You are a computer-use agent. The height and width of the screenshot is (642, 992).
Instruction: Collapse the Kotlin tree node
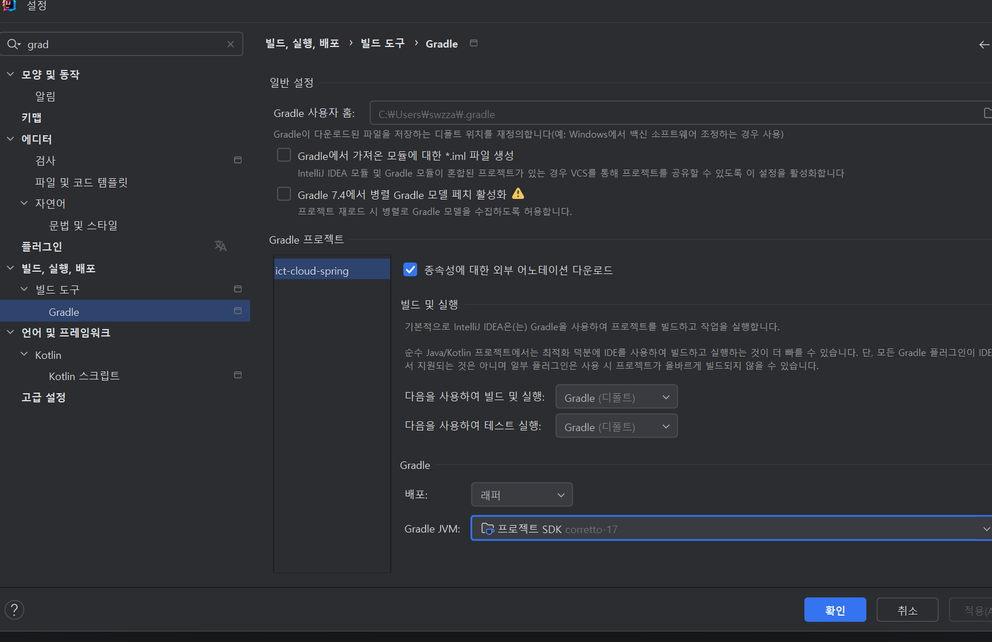pos(24,354)
